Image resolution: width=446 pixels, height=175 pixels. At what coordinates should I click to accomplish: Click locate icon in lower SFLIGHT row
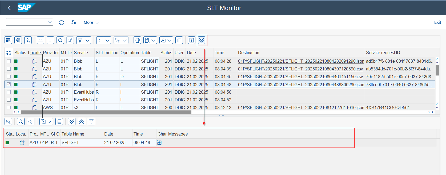22,142
